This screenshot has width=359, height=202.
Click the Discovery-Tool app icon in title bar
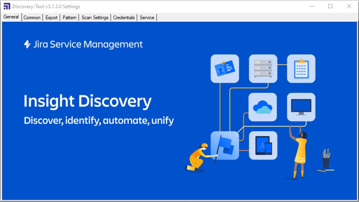[7, 6]
